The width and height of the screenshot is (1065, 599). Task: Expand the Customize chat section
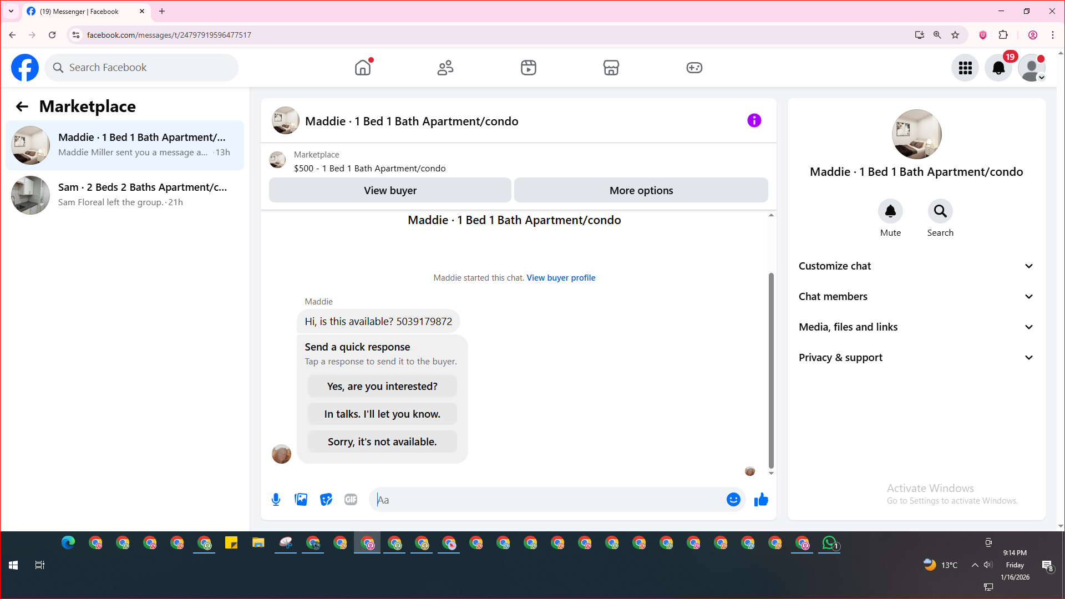916,266
